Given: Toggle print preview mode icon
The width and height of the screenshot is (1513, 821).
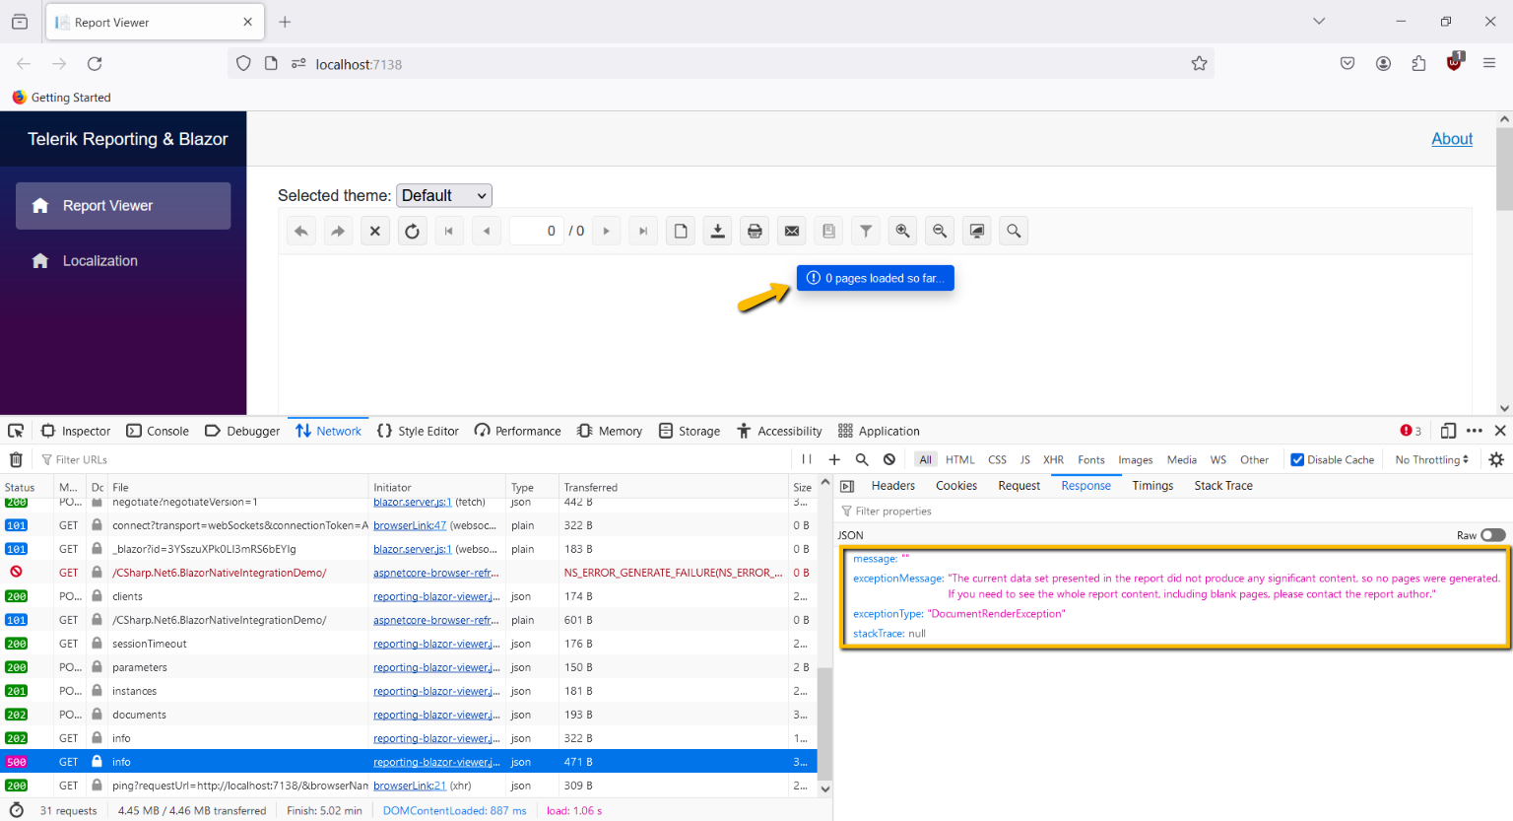Looking at the screenshot, I should pos(681,232).
